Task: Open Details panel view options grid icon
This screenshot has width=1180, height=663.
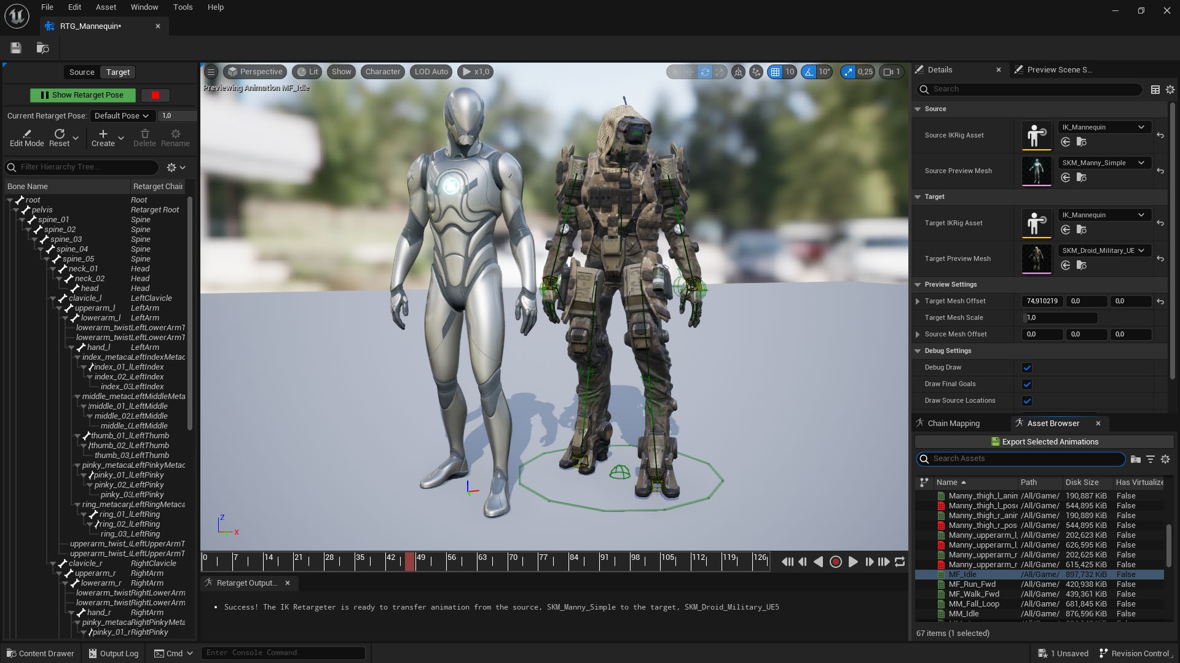Action: (x=1155, y=90)
